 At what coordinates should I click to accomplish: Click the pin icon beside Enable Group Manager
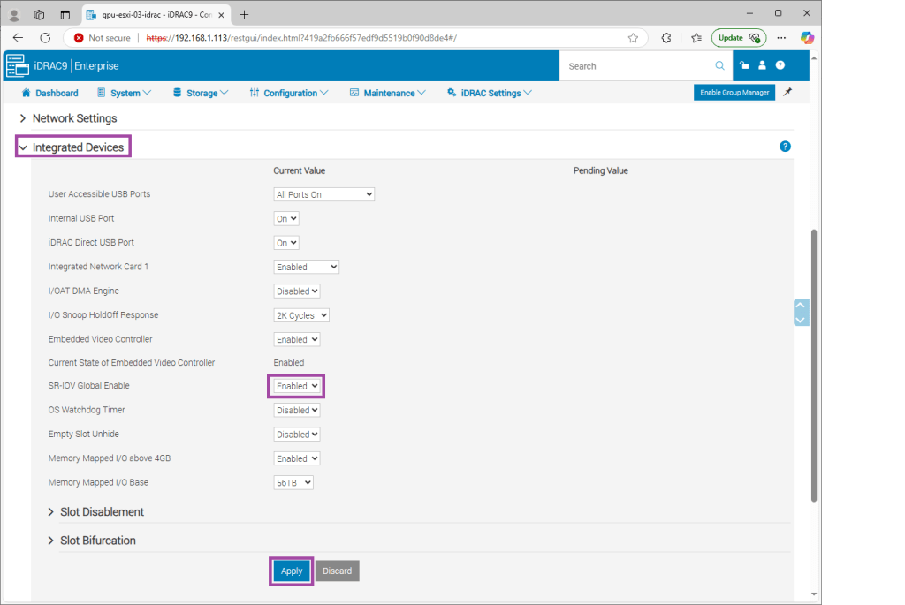[788, 92]
